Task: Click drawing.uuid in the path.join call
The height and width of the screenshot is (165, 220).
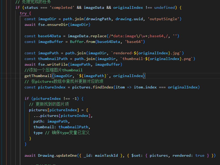Action: pos(129,19)
